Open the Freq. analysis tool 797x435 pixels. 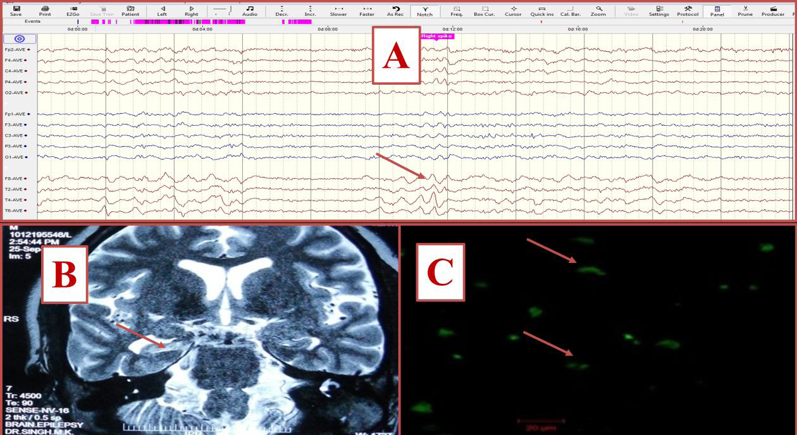coord(457,11)
